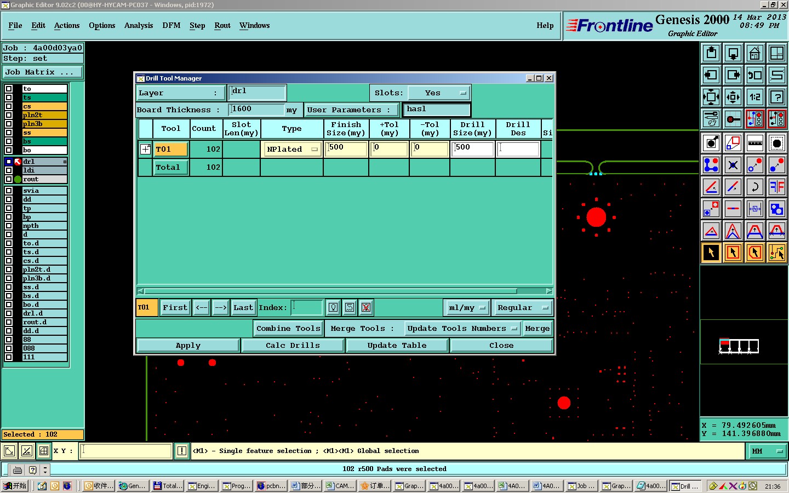The height and width of the screenshot is (493, 789).
Task: Open the Actions menu
Action: pos(67,25)
